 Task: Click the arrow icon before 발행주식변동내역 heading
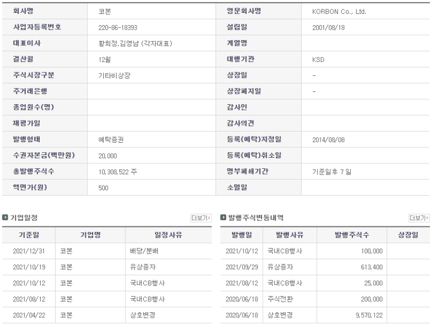[223, 217]
